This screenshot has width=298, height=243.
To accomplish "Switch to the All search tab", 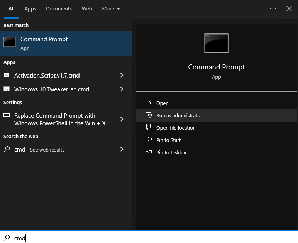I will (12, 9).
